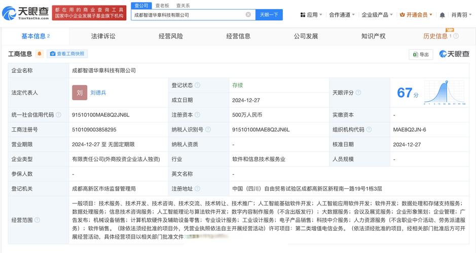
Task: Click the 刘 avatar of legal representative
Action: 80,93
